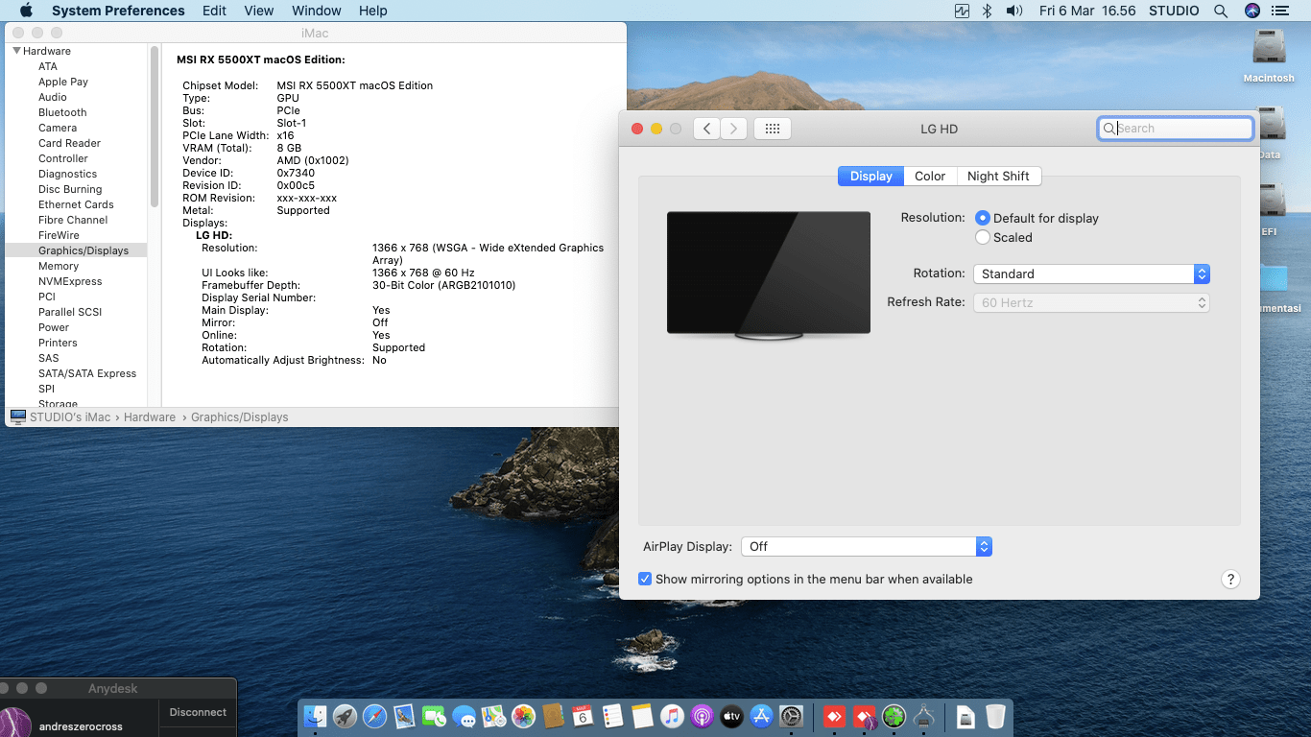Open Maps from the Dock
This screenshot has height=737, width=1311.
(493, 716)
